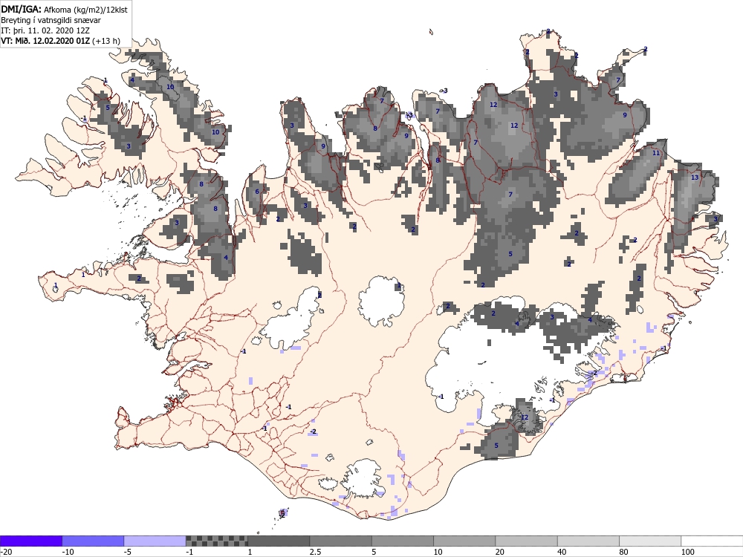Pick the dark gray 1 to 2.5 legend swatch
The width and height of the screenshot is (743, 557).
279,541
